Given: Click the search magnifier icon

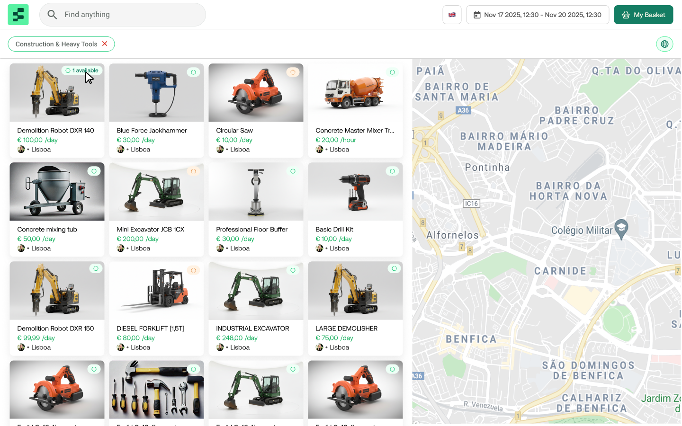Looking at the screenshot, I should tap(52, 15).
